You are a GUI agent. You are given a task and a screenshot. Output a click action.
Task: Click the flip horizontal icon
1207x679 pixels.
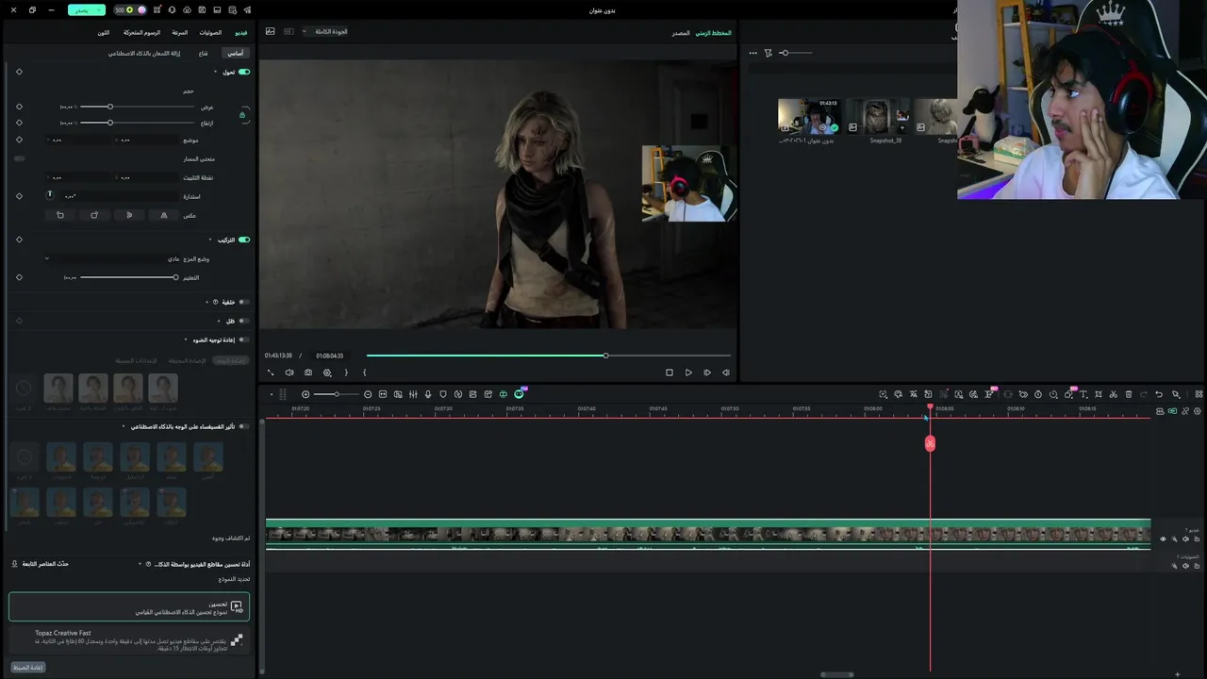click(164, 215)
